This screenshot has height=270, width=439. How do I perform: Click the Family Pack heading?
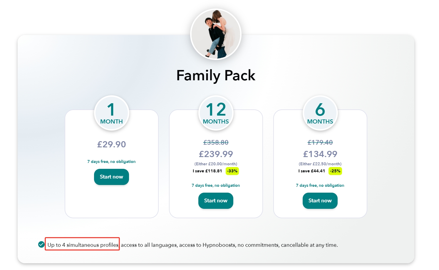point(216,76)
